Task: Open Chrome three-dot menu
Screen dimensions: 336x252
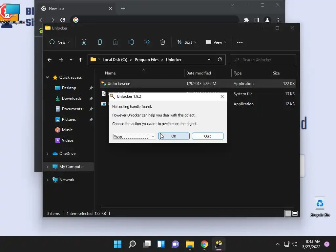Action: (x=278, y=20)
